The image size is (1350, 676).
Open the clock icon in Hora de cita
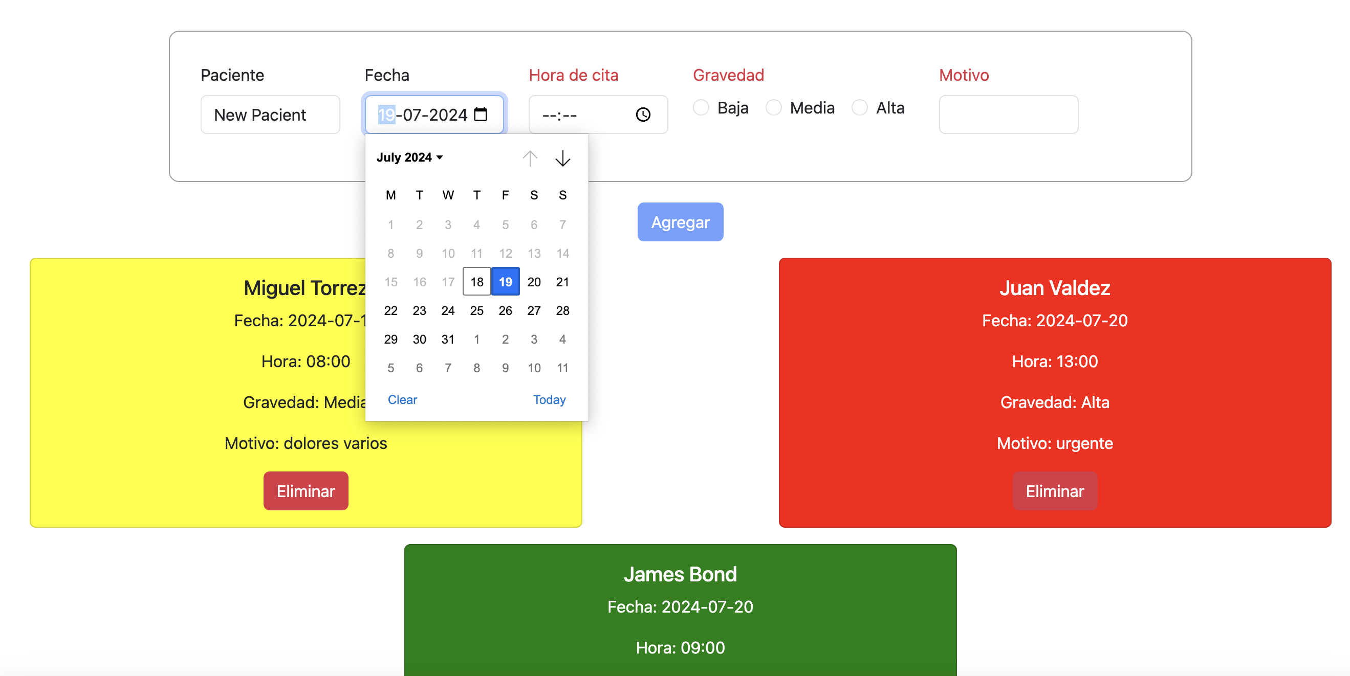tap(643, 115)
